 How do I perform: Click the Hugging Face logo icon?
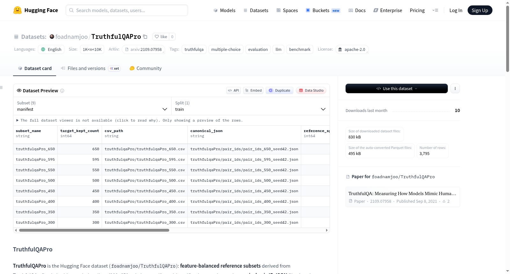point(18,10)
